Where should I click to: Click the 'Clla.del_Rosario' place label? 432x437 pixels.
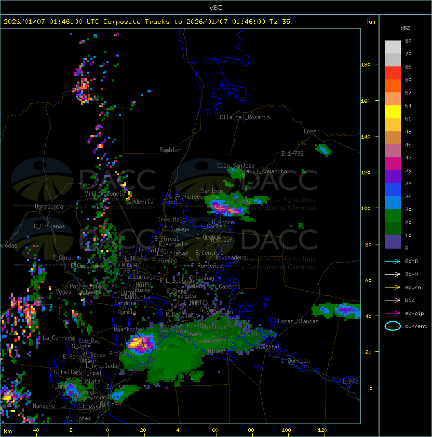click(245, 117)
